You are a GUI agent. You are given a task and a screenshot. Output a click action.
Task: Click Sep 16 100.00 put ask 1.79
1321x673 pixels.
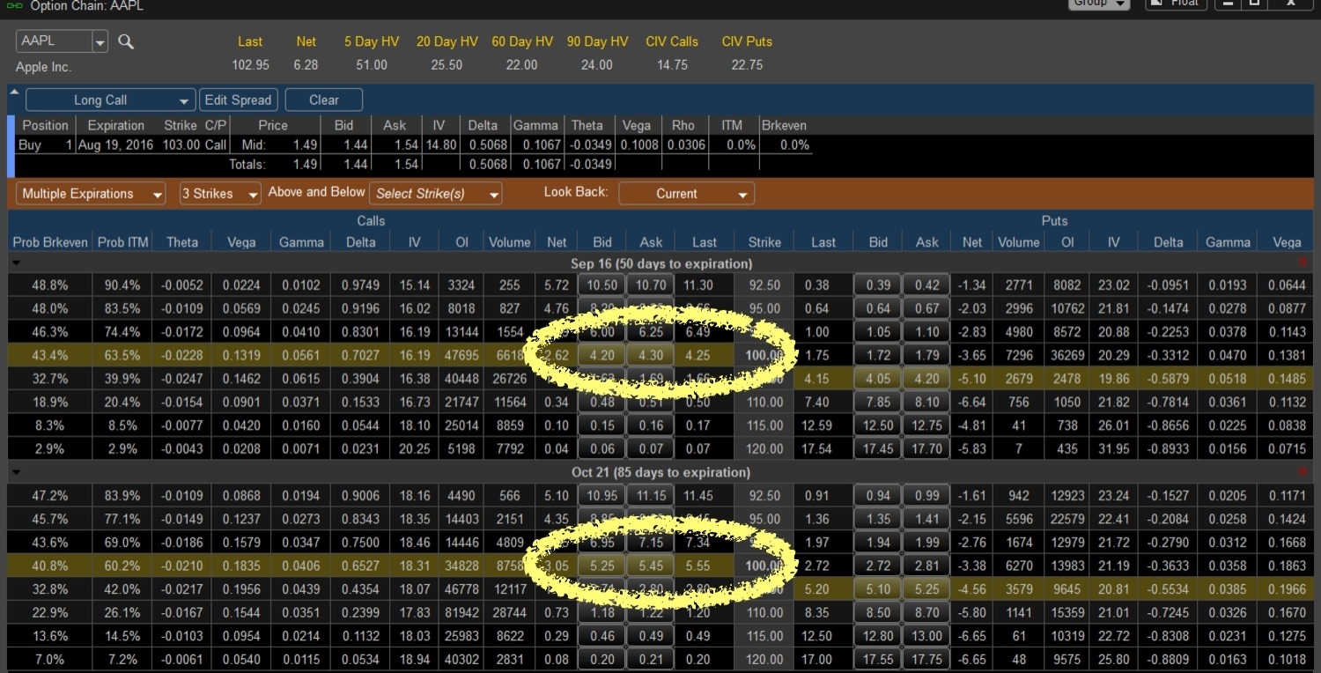(x=926, y=356)
